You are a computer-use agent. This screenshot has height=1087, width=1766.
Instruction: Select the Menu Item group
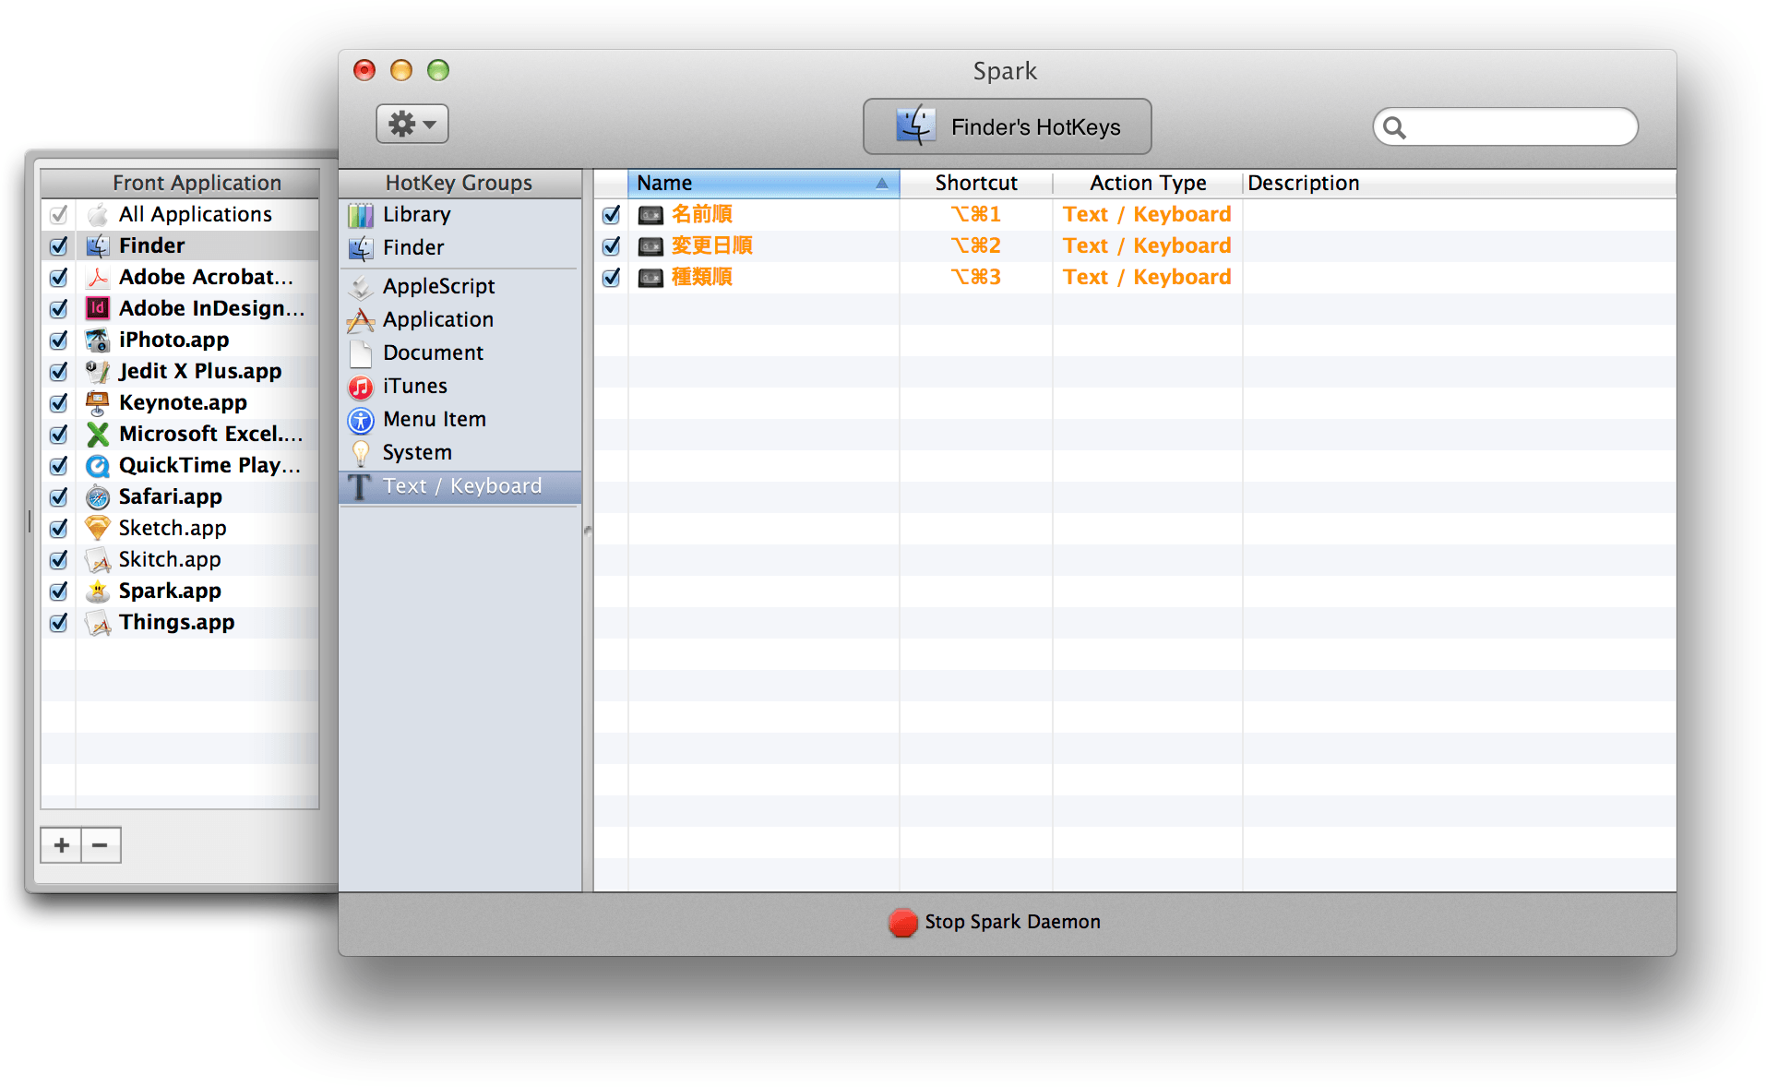click(x=460, y=419)
